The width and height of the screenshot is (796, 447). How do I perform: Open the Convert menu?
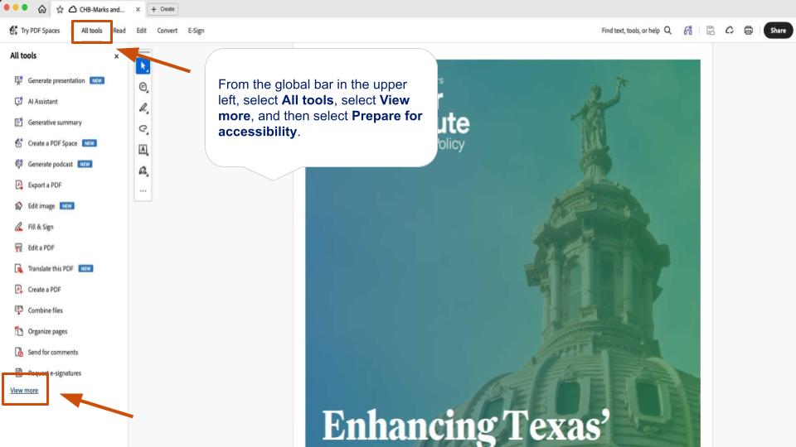167,31
